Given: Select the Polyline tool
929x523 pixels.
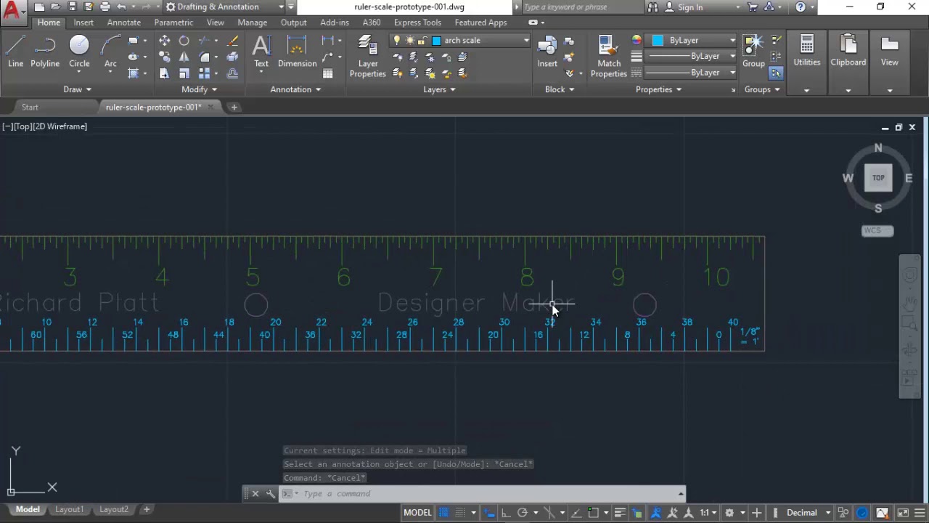Looking at the screenshot, I should pos(45,52).
